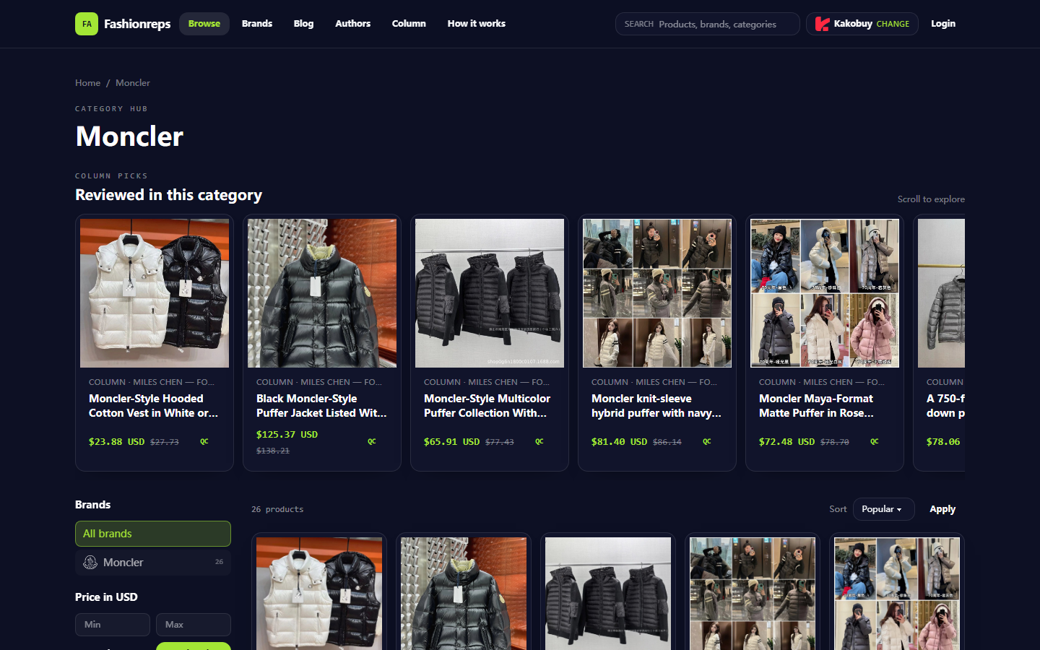Screen dimensions: 1040x650
Task: Click the Login link
Action: [x=943, y=24]
